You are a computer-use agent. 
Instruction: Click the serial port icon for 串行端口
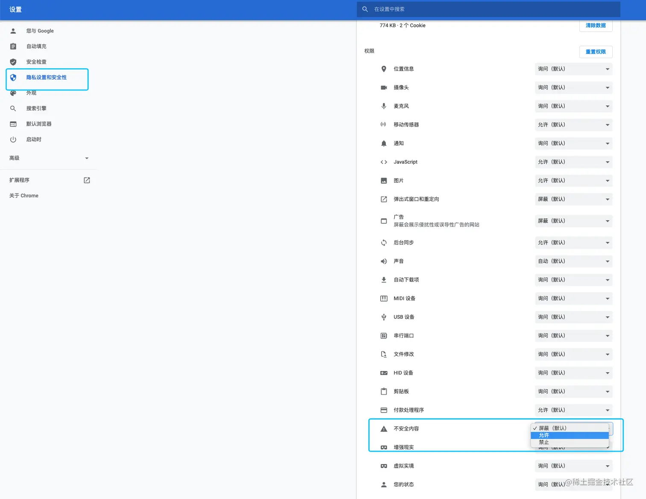point(384,336)
